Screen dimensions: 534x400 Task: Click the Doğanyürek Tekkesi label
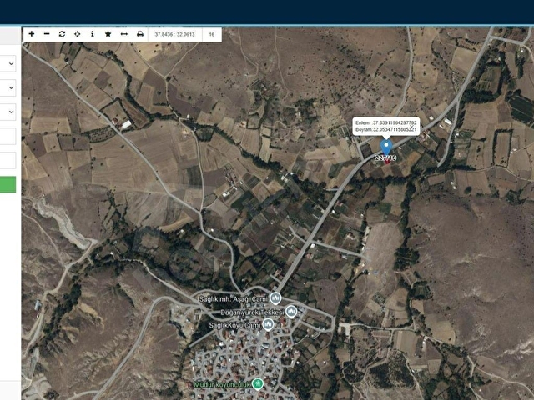tap(252, 312)
